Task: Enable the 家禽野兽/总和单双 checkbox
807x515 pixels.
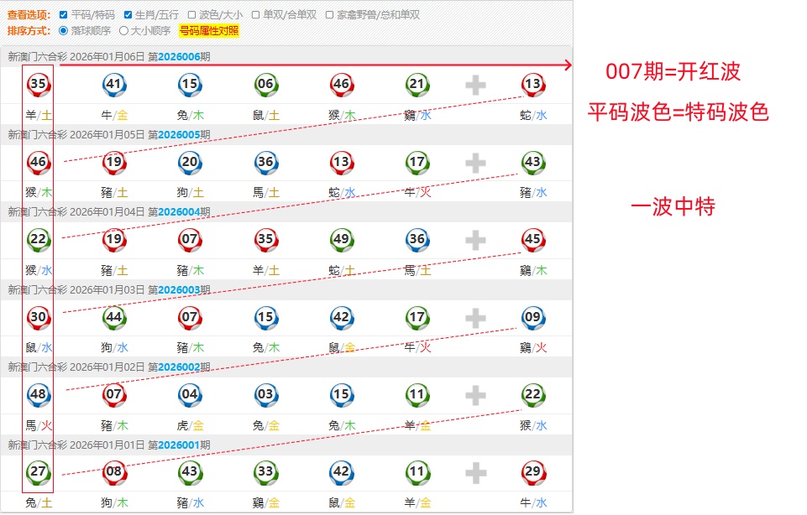Action: point(330,15)
